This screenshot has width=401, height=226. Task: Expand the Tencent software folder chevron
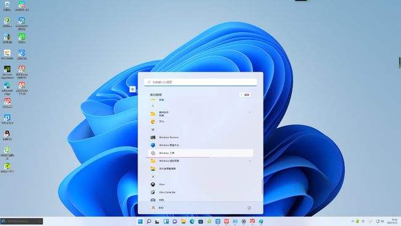point(249,112)
